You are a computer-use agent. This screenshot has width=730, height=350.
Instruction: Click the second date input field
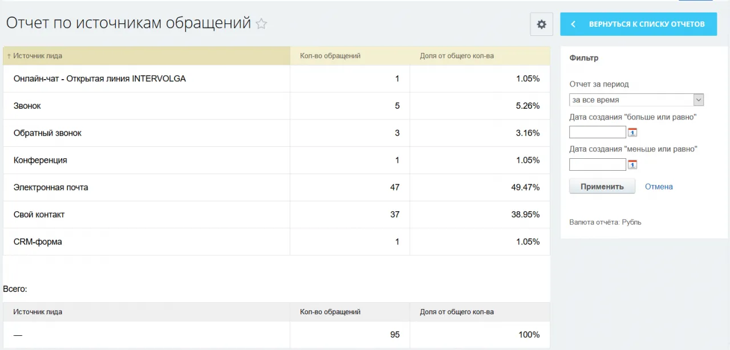coord(597,164)
